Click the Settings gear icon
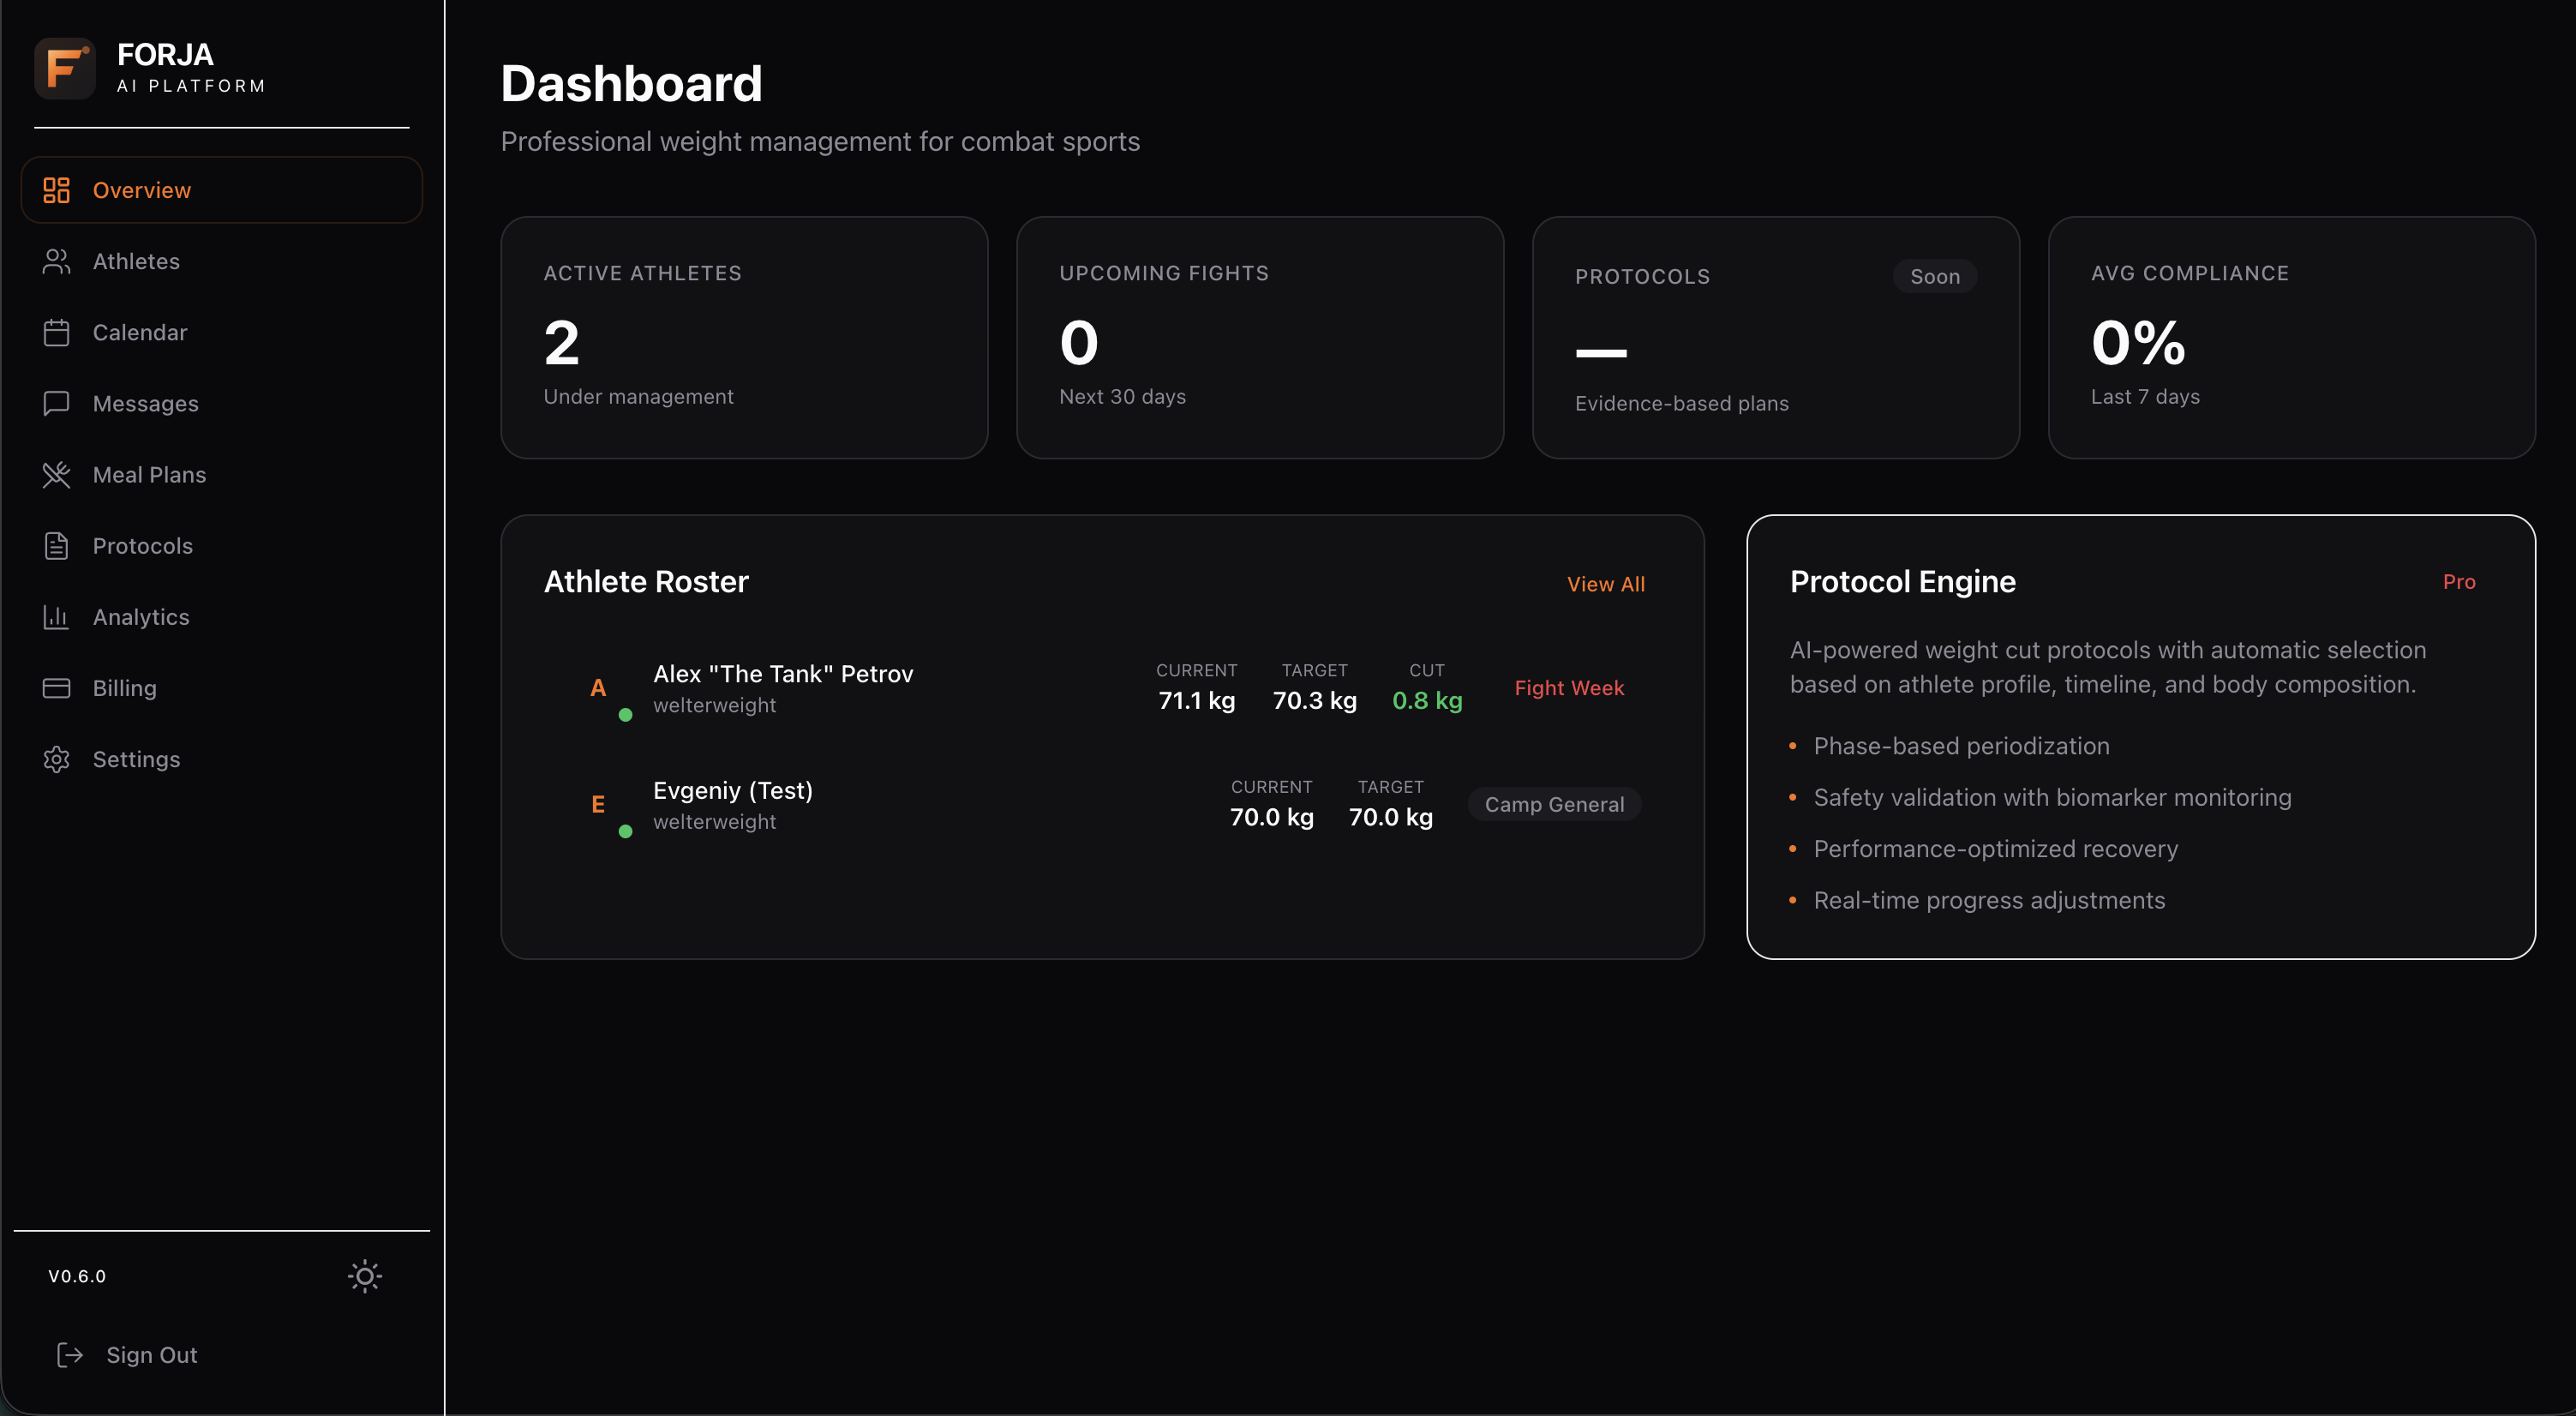 (x=56, y=759)
